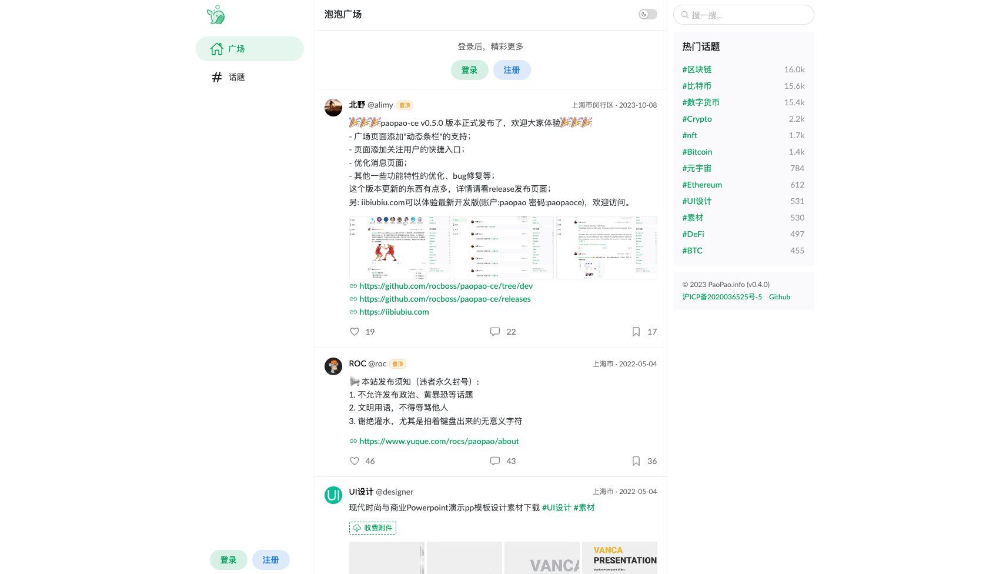Toggle dark mode switch

point(648,14)
